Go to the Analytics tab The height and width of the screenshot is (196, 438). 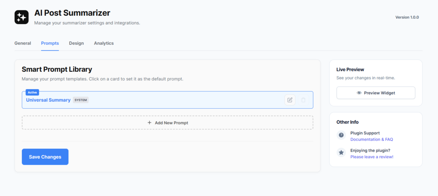pyautogui.click(x=104, y=43)
